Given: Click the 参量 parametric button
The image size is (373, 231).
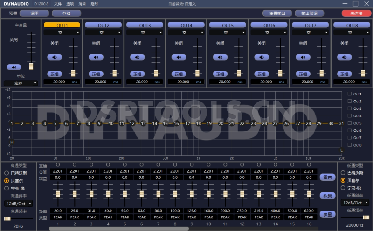Looking at the screenshot, I should pos(328,214).
